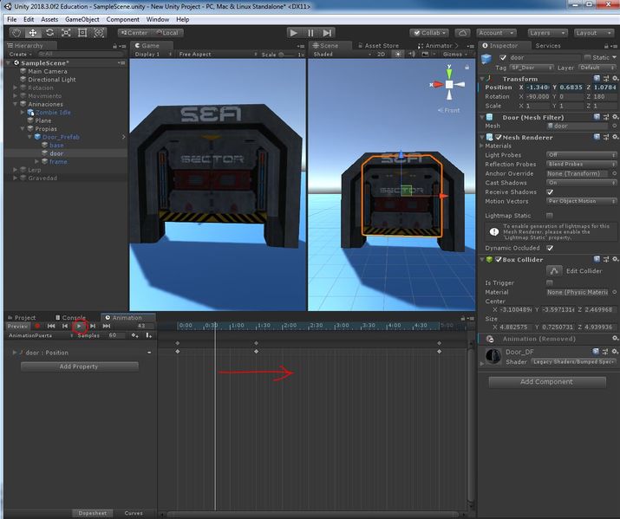Switch to the Services tab

[x=548, y=46]
